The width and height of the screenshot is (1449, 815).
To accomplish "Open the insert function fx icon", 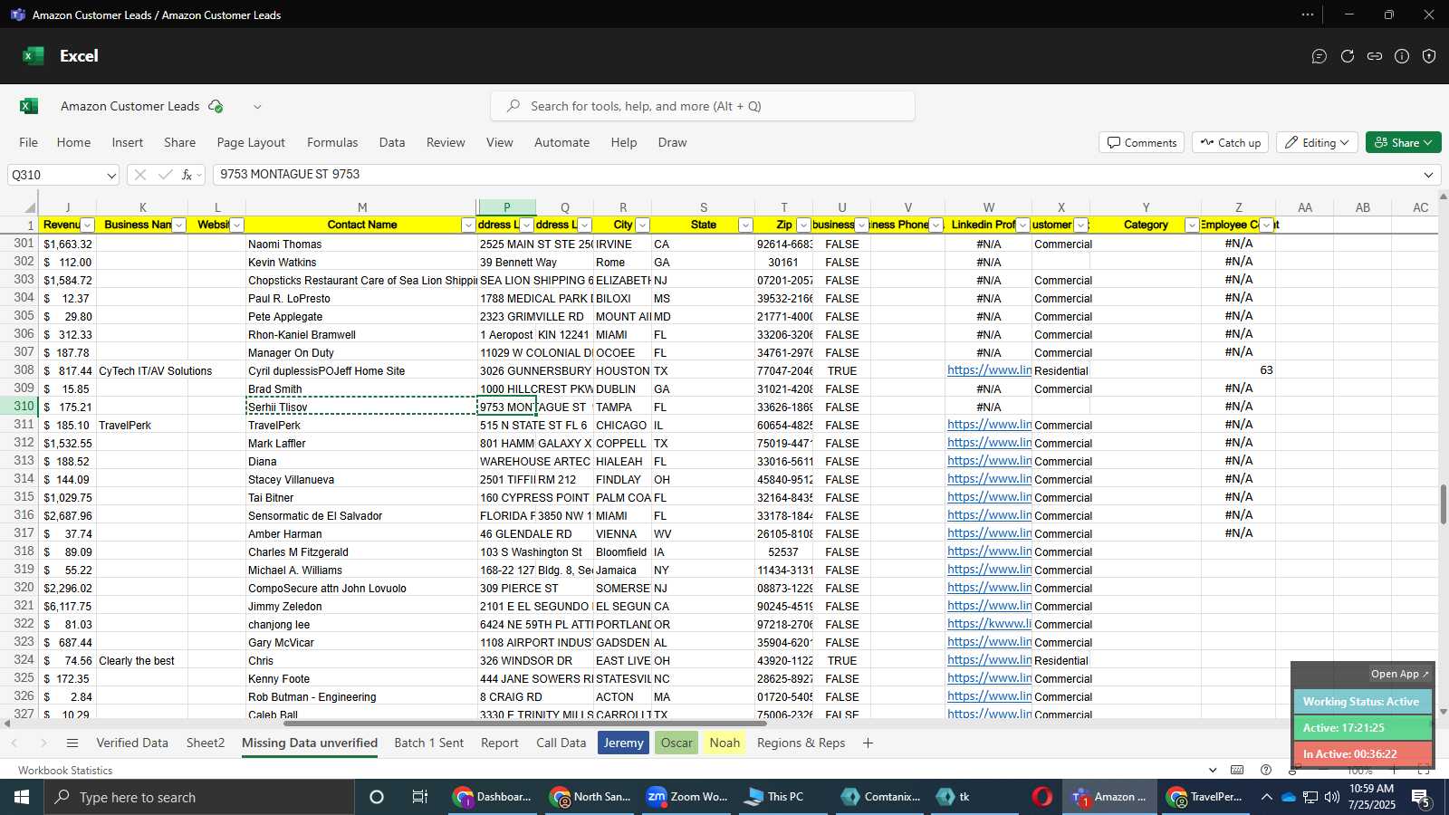I will pyautogui.click(x=187, y=175).
